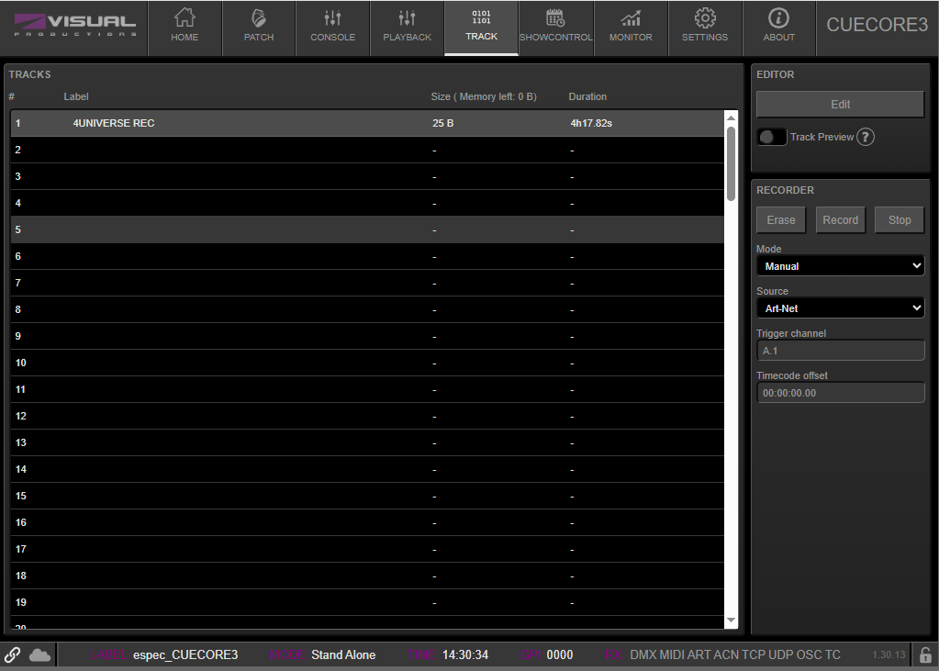
Task: Click the Edit button in Editor
Action: [x=840, y=105]
